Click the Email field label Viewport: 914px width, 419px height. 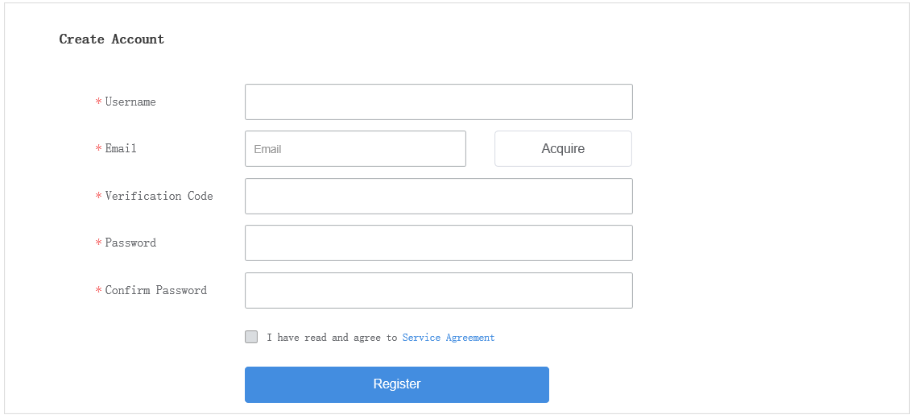(x=121, y=149)
